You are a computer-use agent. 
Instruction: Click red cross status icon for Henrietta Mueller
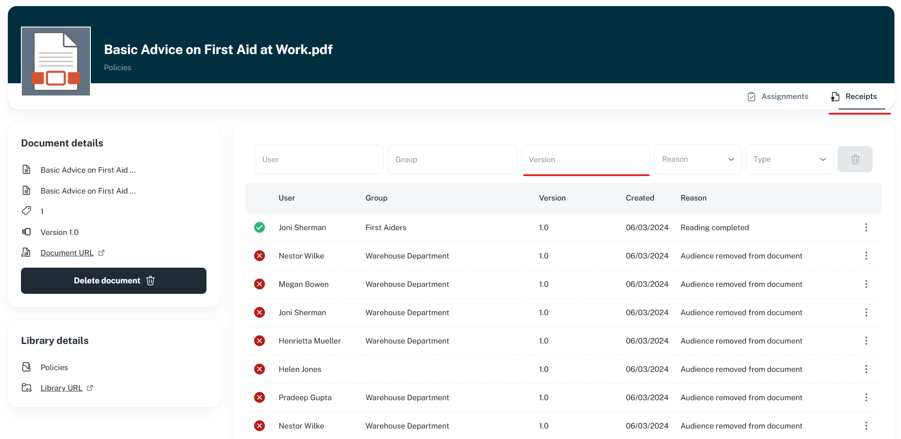pos(259,341)
